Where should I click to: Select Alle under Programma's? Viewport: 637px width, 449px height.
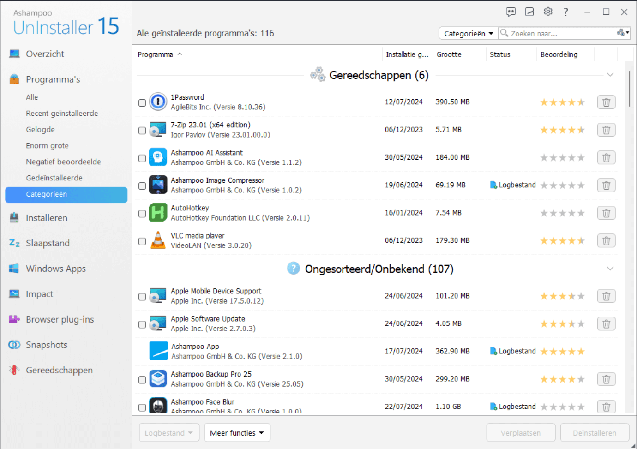click(32, 97)
